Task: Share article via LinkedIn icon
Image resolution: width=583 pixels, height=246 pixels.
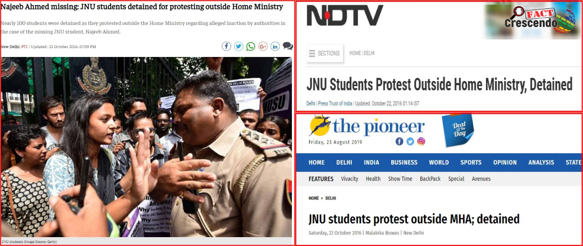Action: [x=275, y=46]
